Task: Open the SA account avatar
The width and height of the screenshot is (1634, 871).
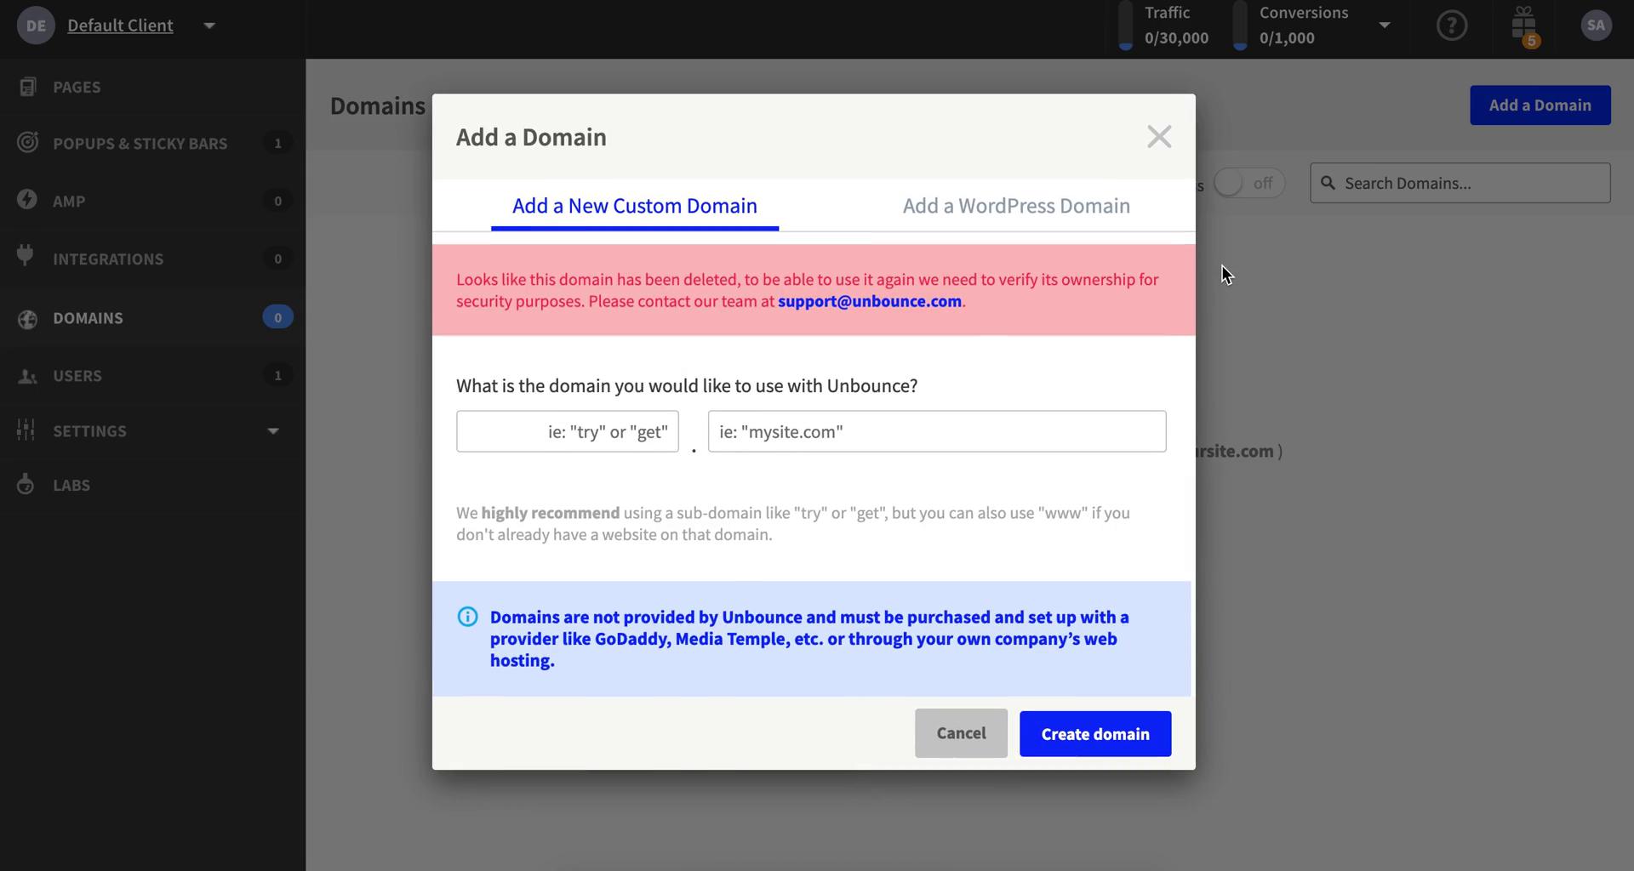Action: pyautogui.click(x=1597, y=25)
